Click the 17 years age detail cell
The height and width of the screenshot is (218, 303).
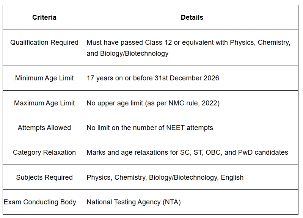(153, 78)
